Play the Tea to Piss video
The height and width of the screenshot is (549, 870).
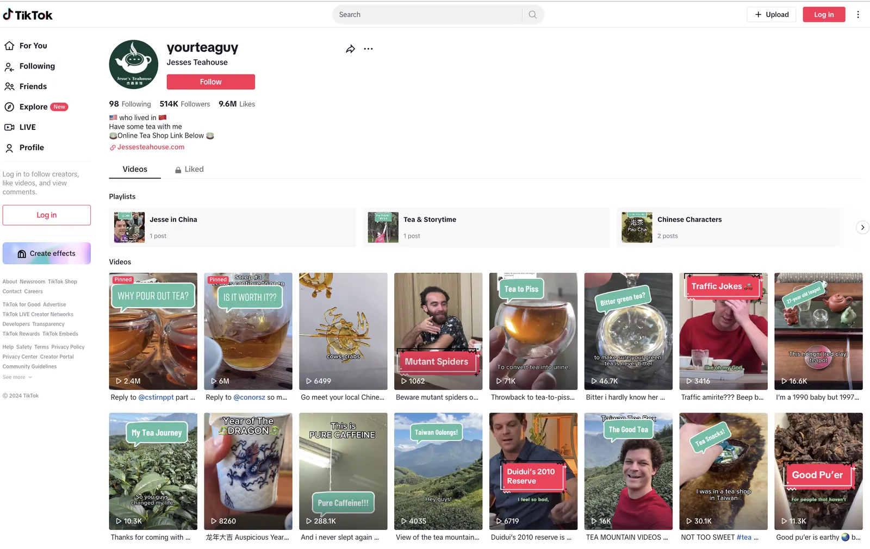(533, 331)
